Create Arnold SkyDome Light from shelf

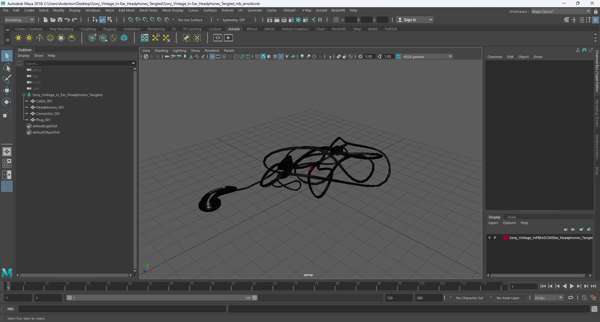50,38
